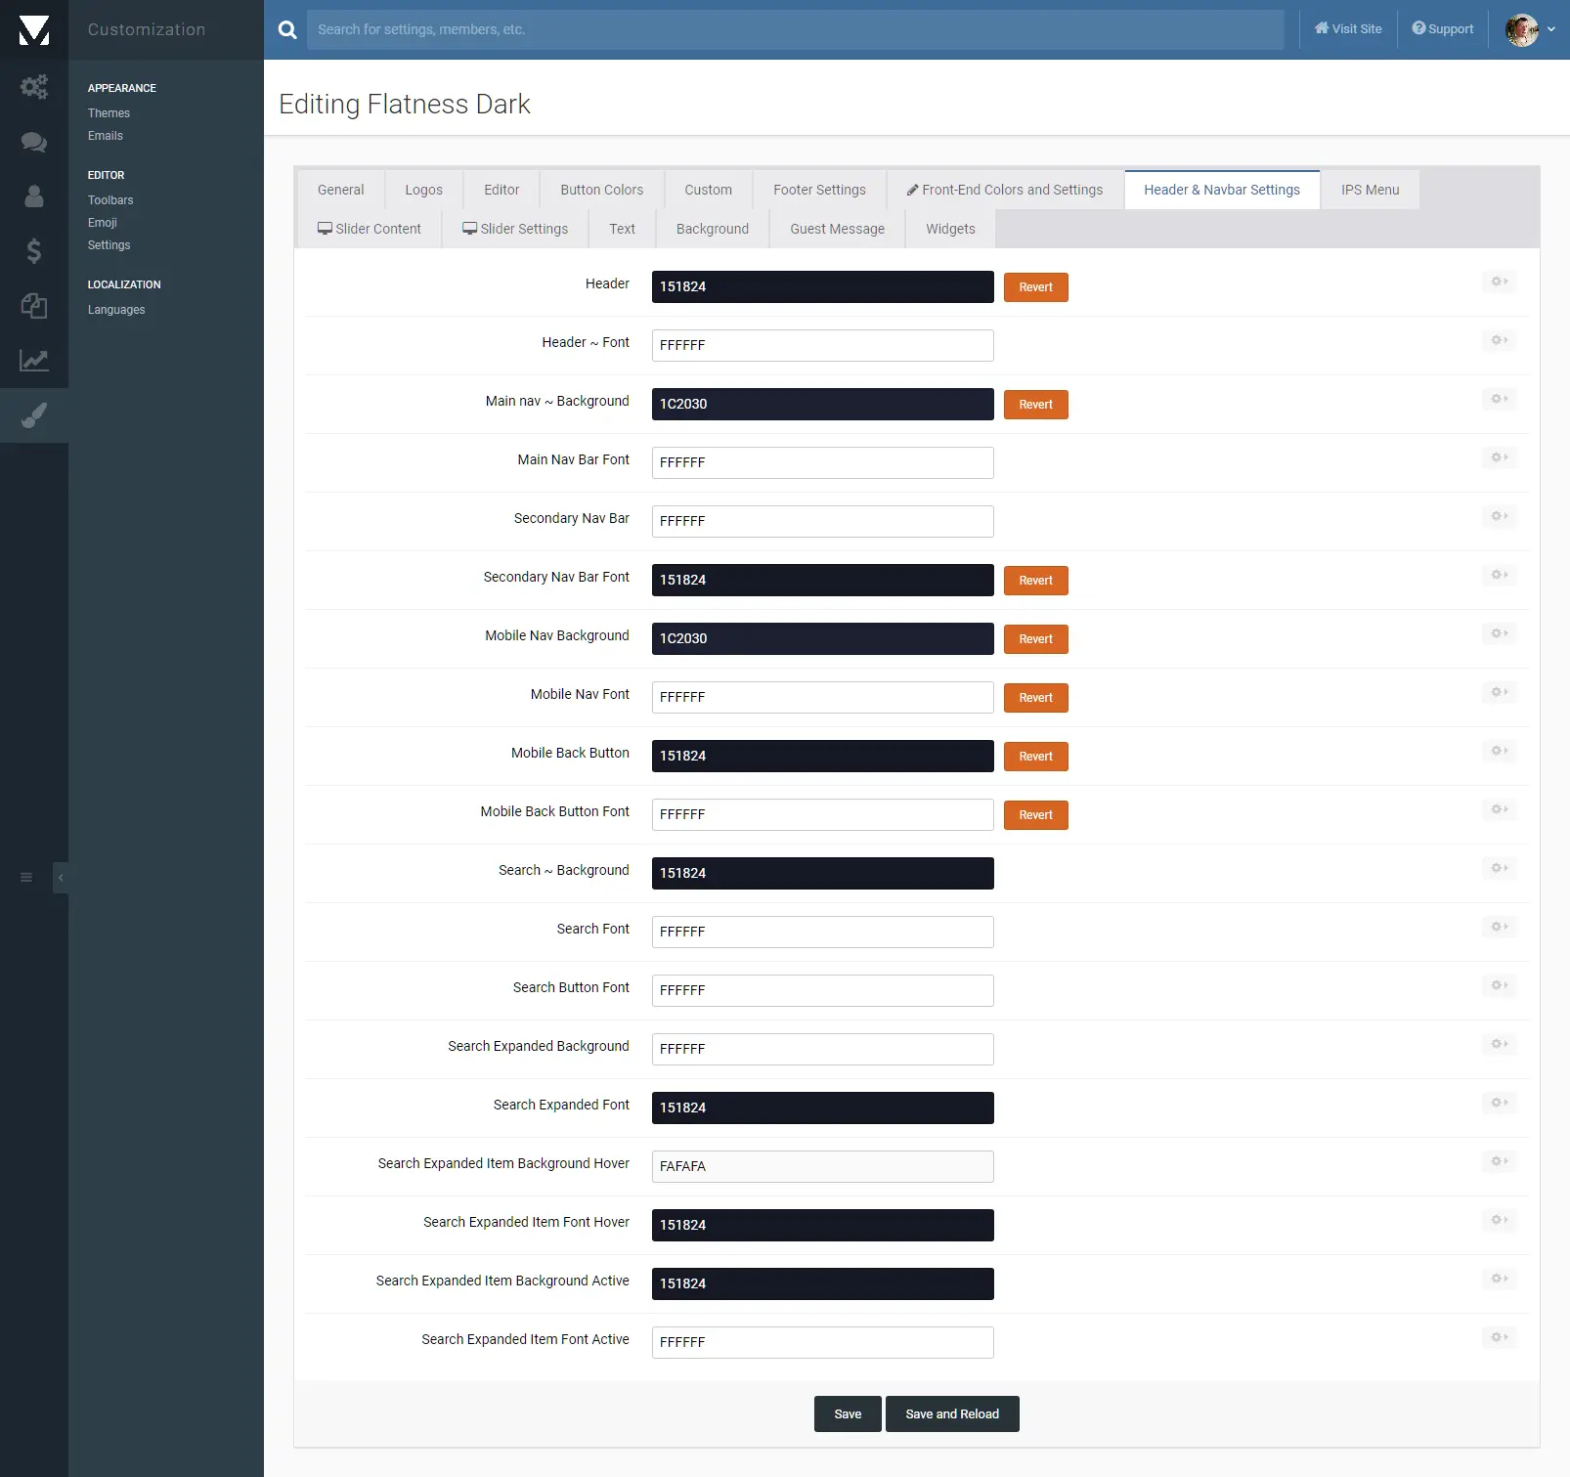This screenshot has height=1477, width=1570.
Task: Open Front-End Colors and Settings tab
Action: click(1005, 190)
